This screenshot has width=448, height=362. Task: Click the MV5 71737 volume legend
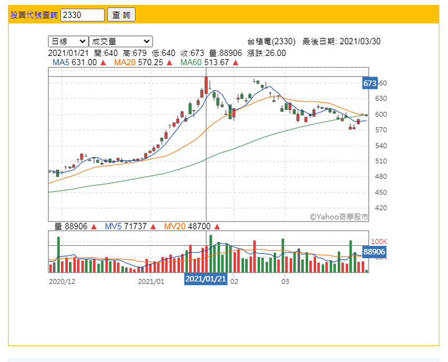pyautogui.click(x=126, y=227)
